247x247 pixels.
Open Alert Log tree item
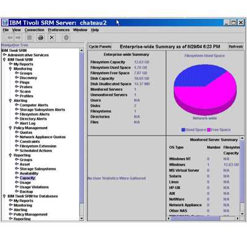(x=28, y=124)
